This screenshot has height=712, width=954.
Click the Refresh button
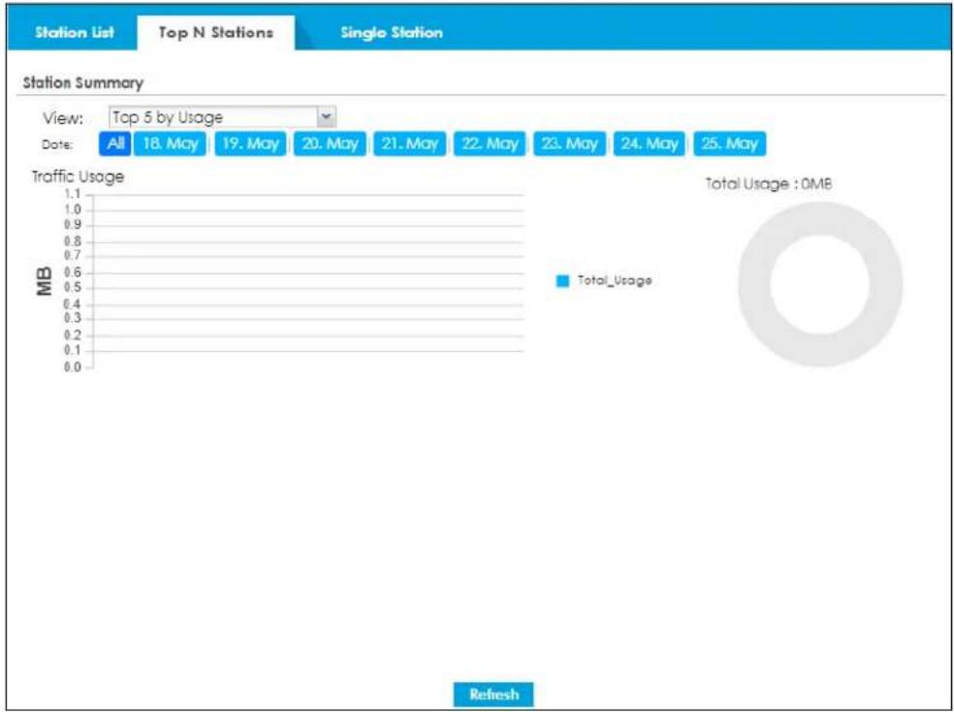click(x=493, y=695)
